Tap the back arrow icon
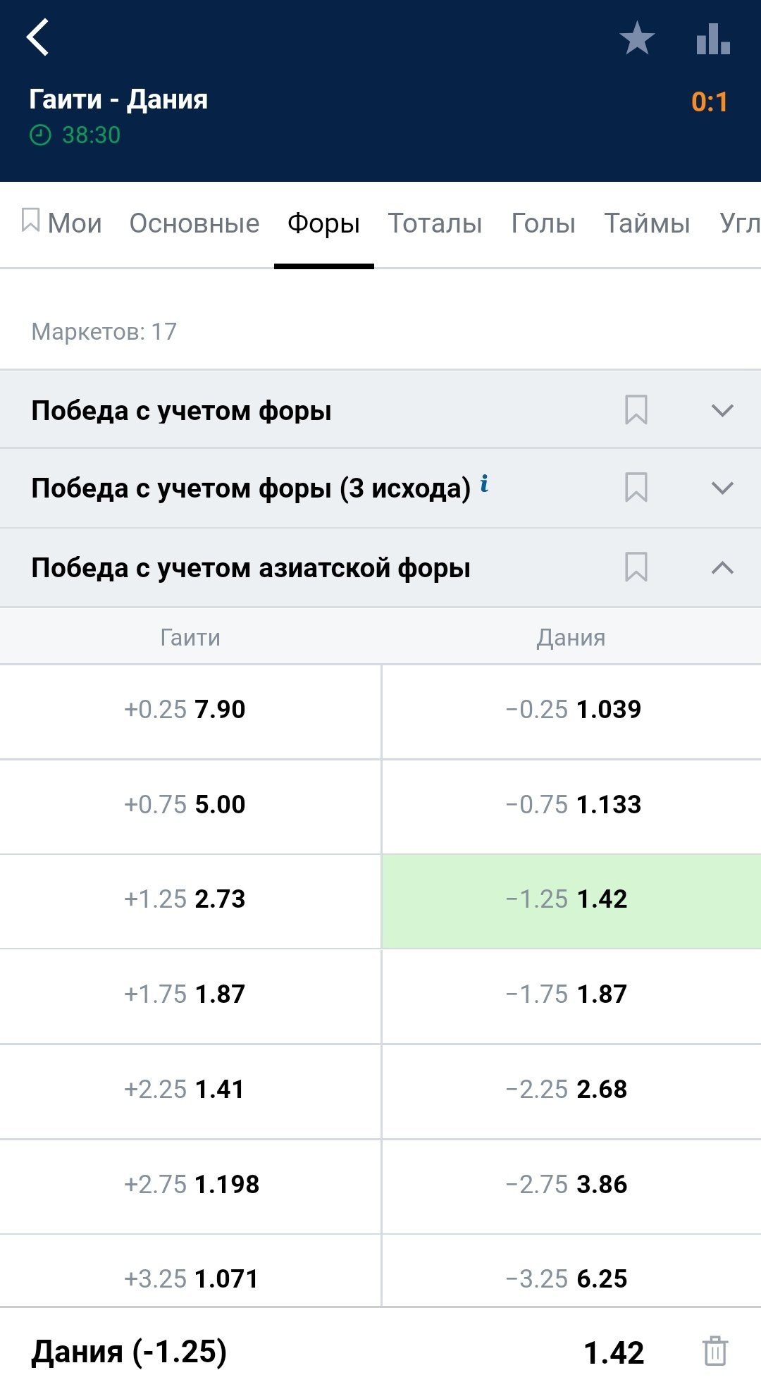The width and height of the screenshot is (761, 1394). [38, 37]
